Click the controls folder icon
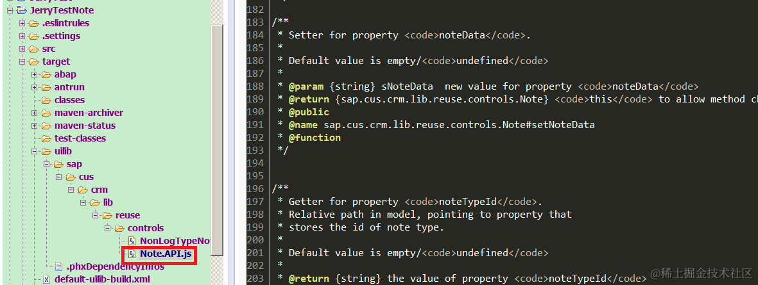The image size is (758, 285). [x=120, y=228]
